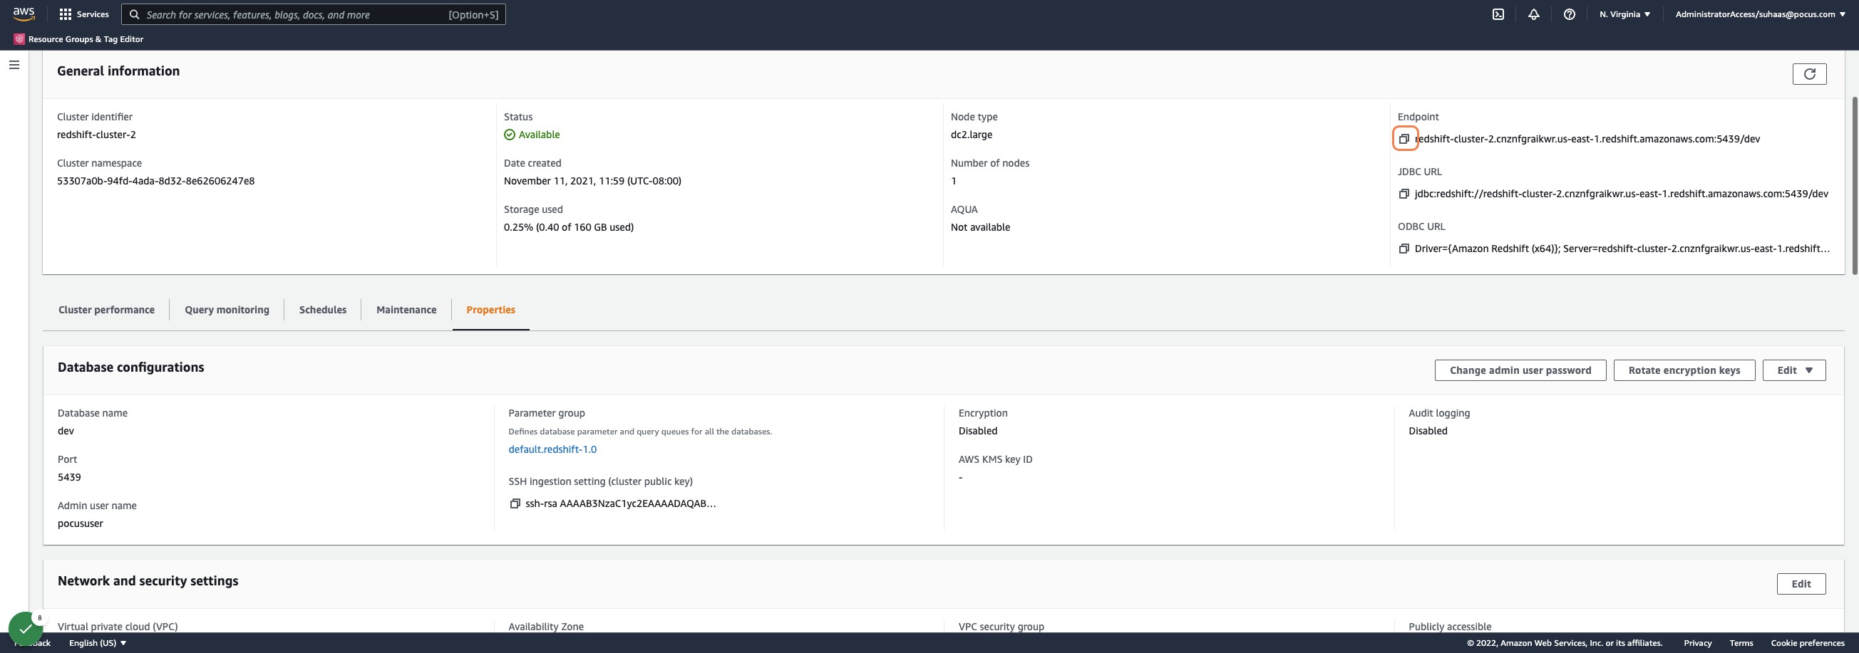
Task: Click the search field in the top bar
Action: (314, 14)
